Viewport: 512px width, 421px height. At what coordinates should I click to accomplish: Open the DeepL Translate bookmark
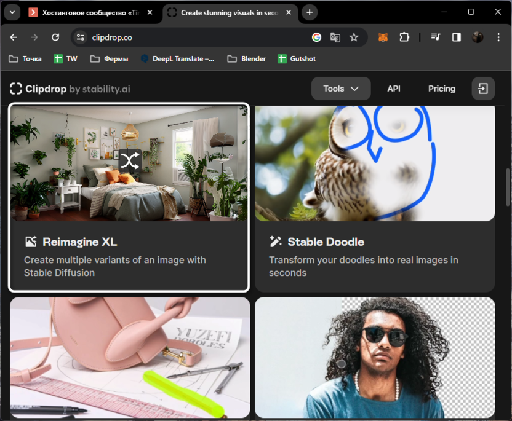coord(178,59)
